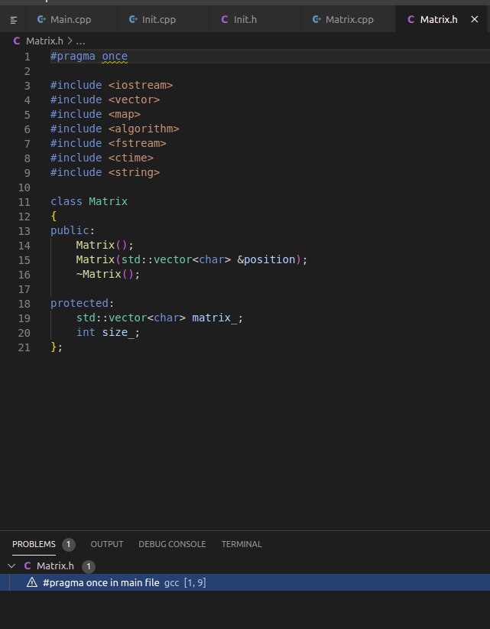Click the C++ file icon on Init.cpp tab
The height and width of the screenshot is (629, 490).
coord(132,19)
